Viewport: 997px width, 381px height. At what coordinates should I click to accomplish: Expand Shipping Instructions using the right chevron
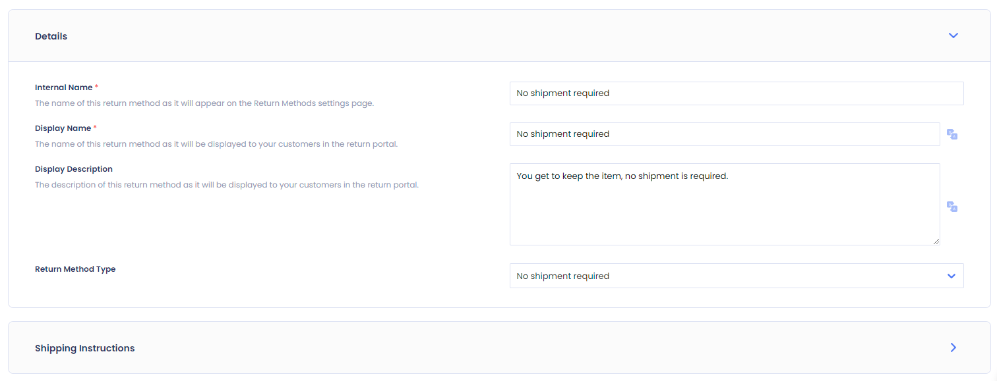click(x=953, y=347)
